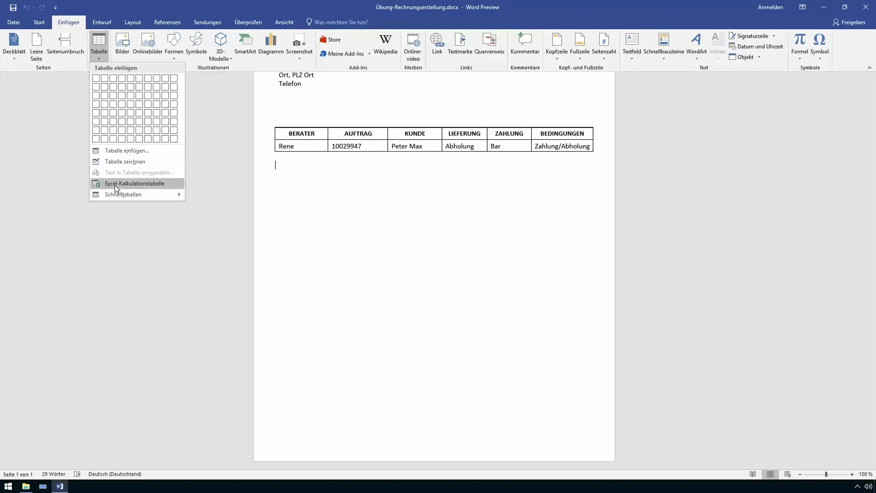Click the Save icon in quick access toolbar
This screenshot has height=493, width=876.
point(13,7)
